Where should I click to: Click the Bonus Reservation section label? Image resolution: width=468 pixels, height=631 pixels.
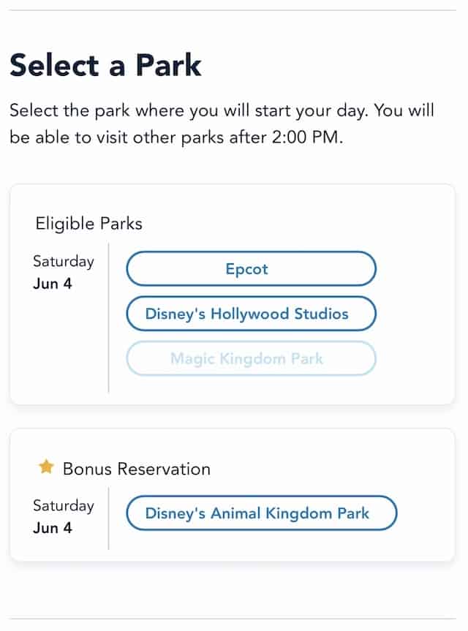tap(137, 469)
